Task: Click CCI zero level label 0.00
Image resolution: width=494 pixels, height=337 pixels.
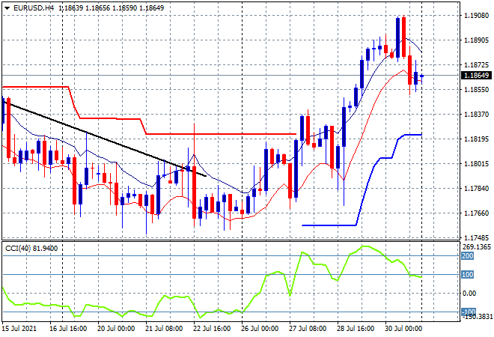Action: click(x=469, y=294)
